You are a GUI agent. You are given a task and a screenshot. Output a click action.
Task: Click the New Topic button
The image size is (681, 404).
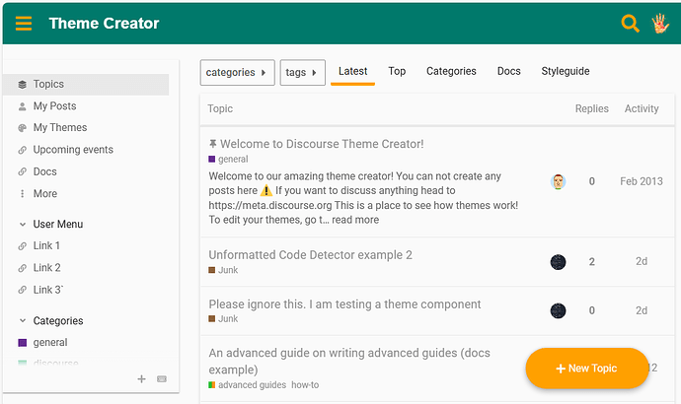(x=587, y=369)
